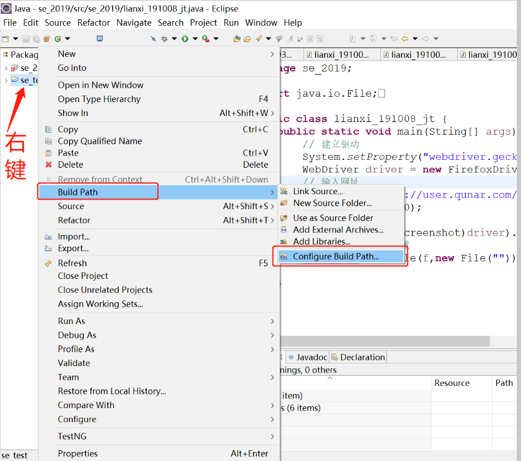This screenshot has width=521, height=461.
Task: Choose New in the context menu
Action: (x=159, y=53)
